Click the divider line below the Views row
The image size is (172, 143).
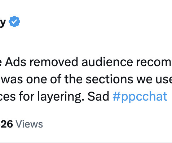(x=86, y=143)
